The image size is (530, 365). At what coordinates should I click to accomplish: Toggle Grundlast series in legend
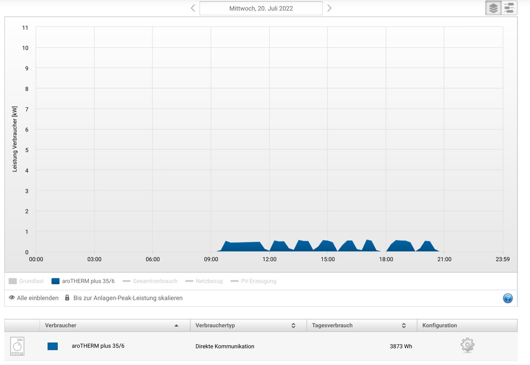[x=26, y=281]
